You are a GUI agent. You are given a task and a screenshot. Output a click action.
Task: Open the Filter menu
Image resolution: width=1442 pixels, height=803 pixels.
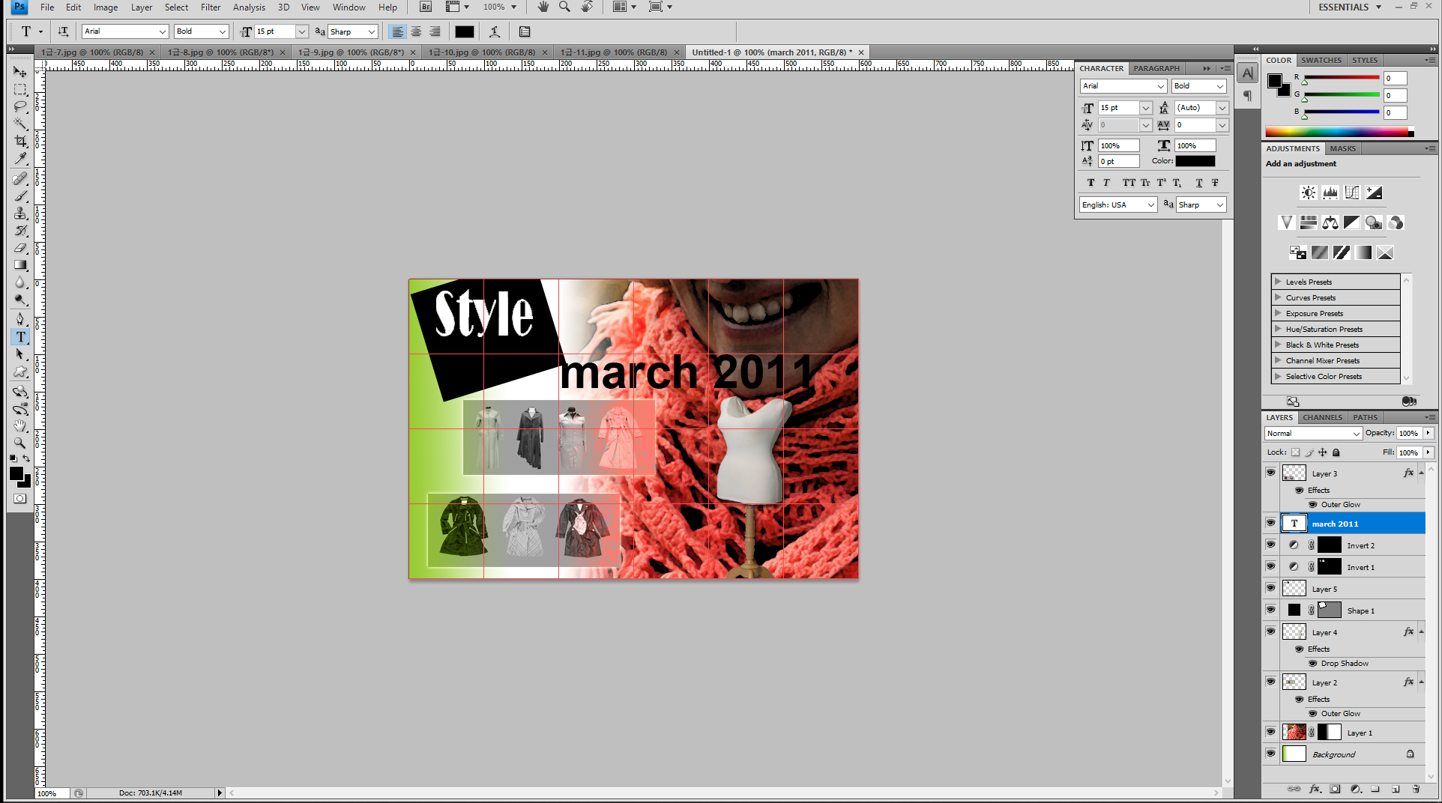210,7
